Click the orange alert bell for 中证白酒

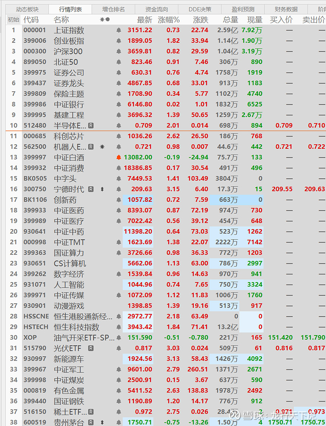point(119,157)
